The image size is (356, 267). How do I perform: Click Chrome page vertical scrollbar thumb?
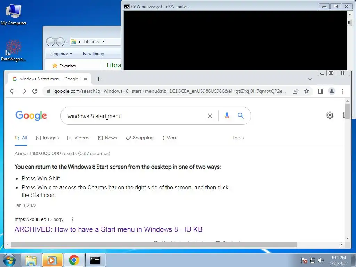tap(347, 111)
